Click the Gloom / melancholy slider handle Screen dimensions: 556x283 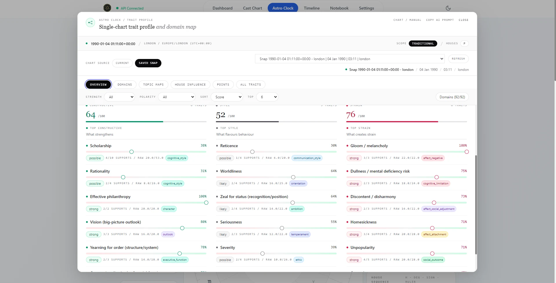point(467,152)
